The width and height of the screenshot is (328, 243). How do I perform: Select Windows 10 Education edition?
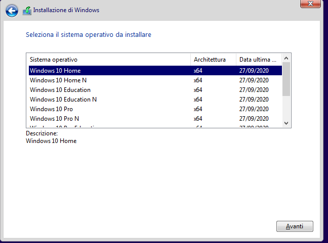pyautogui.click(x=155, y=90)
